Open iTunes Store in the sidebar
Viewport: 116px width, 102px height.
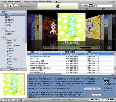[x=11, y=31]
